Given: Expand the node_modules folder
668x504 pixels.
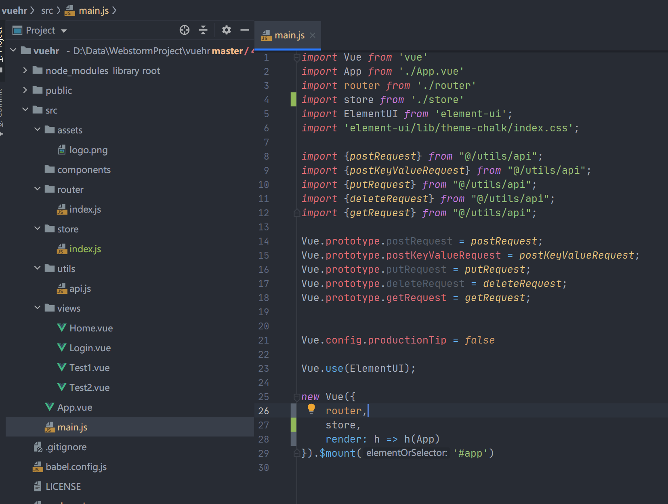Looking at the screenshot, I should click(x=25, y=70).
